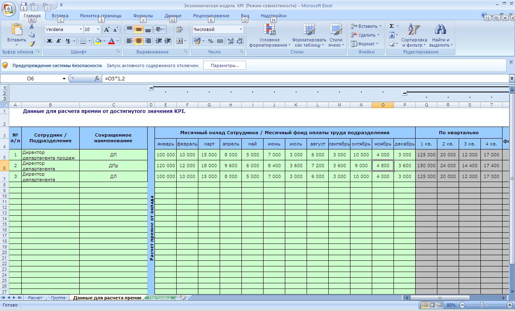Open the font color dropdown arrow
Image resolution: width=515 pixels, height=311 pixels.
[117, 41]
